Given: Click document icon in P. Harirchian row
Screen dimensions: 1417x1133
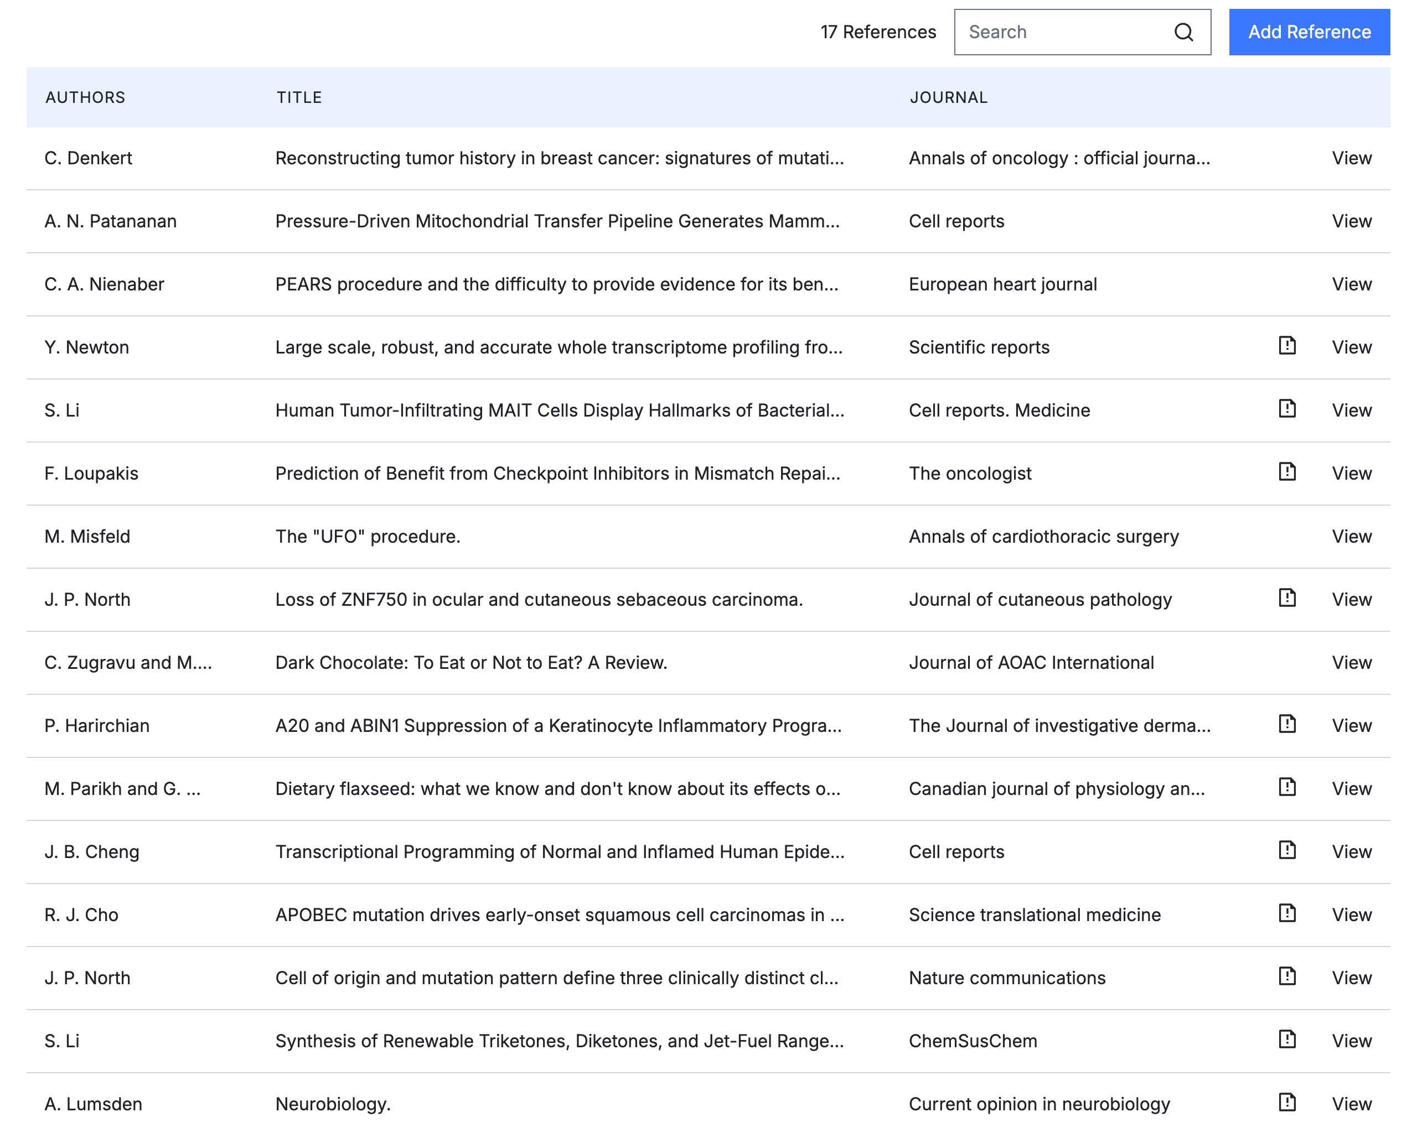Looking at the screenshot, I should click(1287, 724).
